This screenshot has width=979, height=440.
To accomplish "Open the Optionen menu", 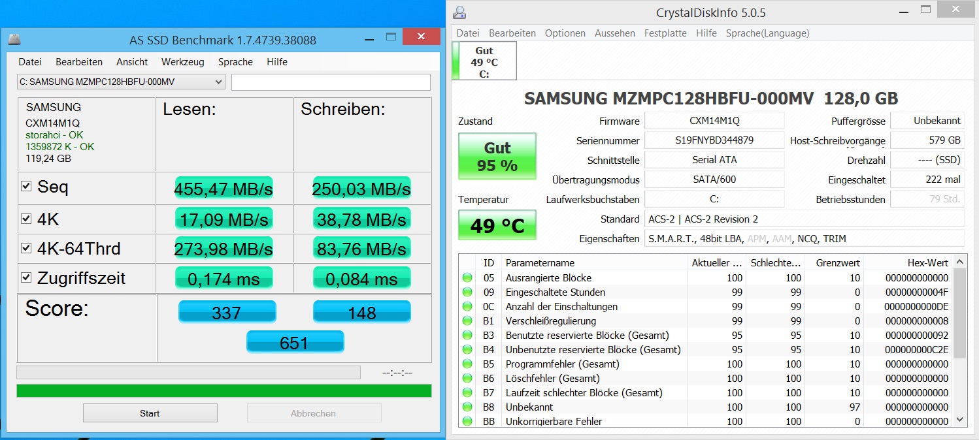I will [565, 33].
